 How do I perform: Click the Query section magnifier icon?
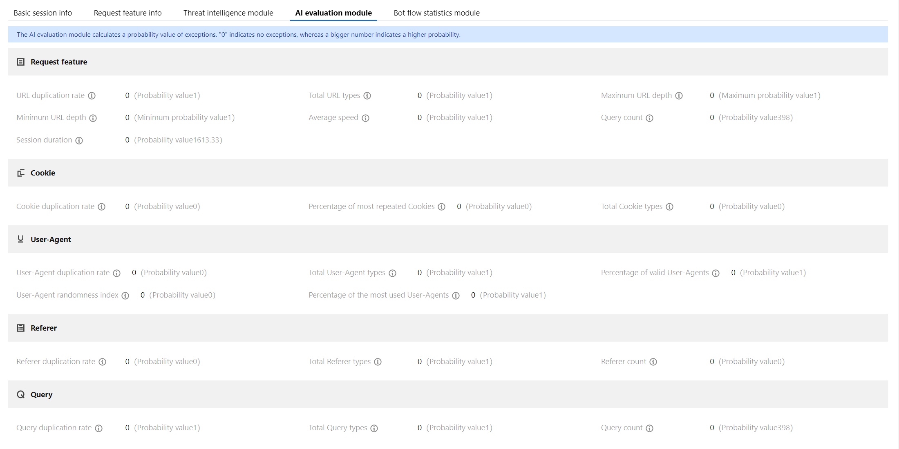[x=21, y=394]
